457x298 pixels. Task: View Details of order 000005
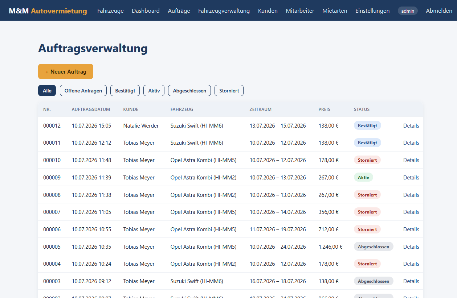(x=411, y=247)
